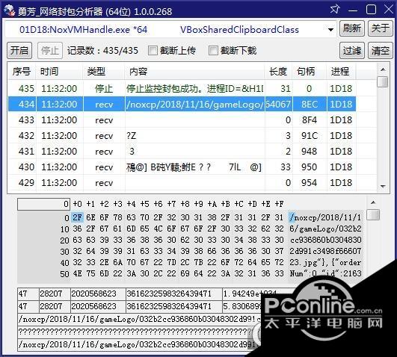Click the hex view scrollbar thumb
397x357 pixels.
373,214
